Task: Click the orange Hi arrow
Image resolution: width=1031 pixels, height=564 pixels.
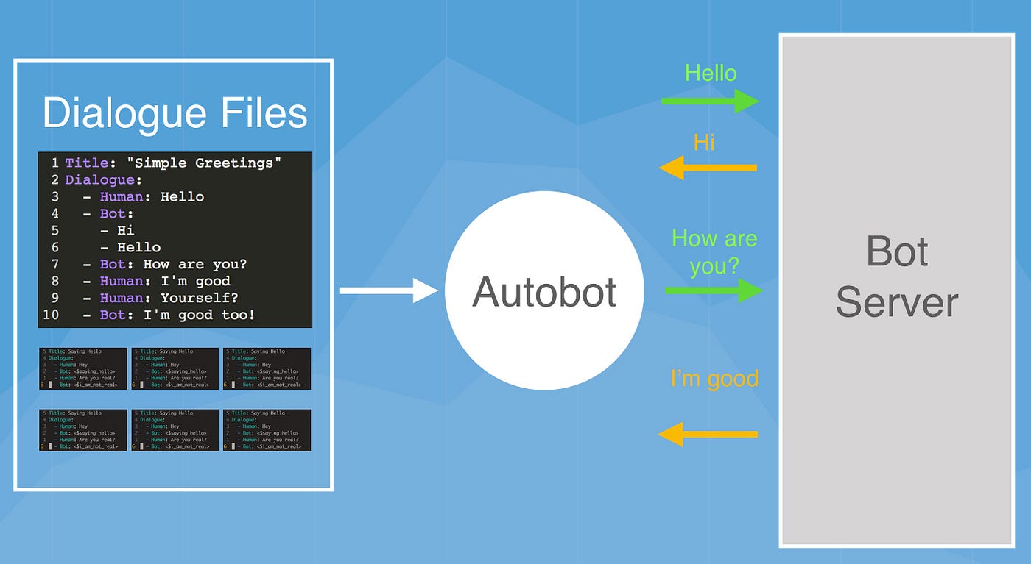Action: 707,168
